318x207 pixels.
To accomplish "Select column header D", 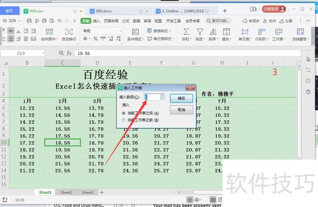I will pyautogui.click(x=97, y=63).
